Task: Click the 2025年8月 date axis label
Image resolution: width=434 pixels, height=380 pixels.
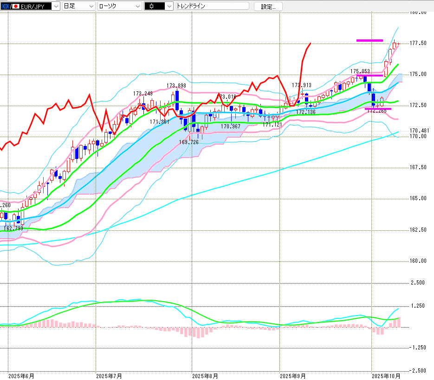Action: click(205, 376)
